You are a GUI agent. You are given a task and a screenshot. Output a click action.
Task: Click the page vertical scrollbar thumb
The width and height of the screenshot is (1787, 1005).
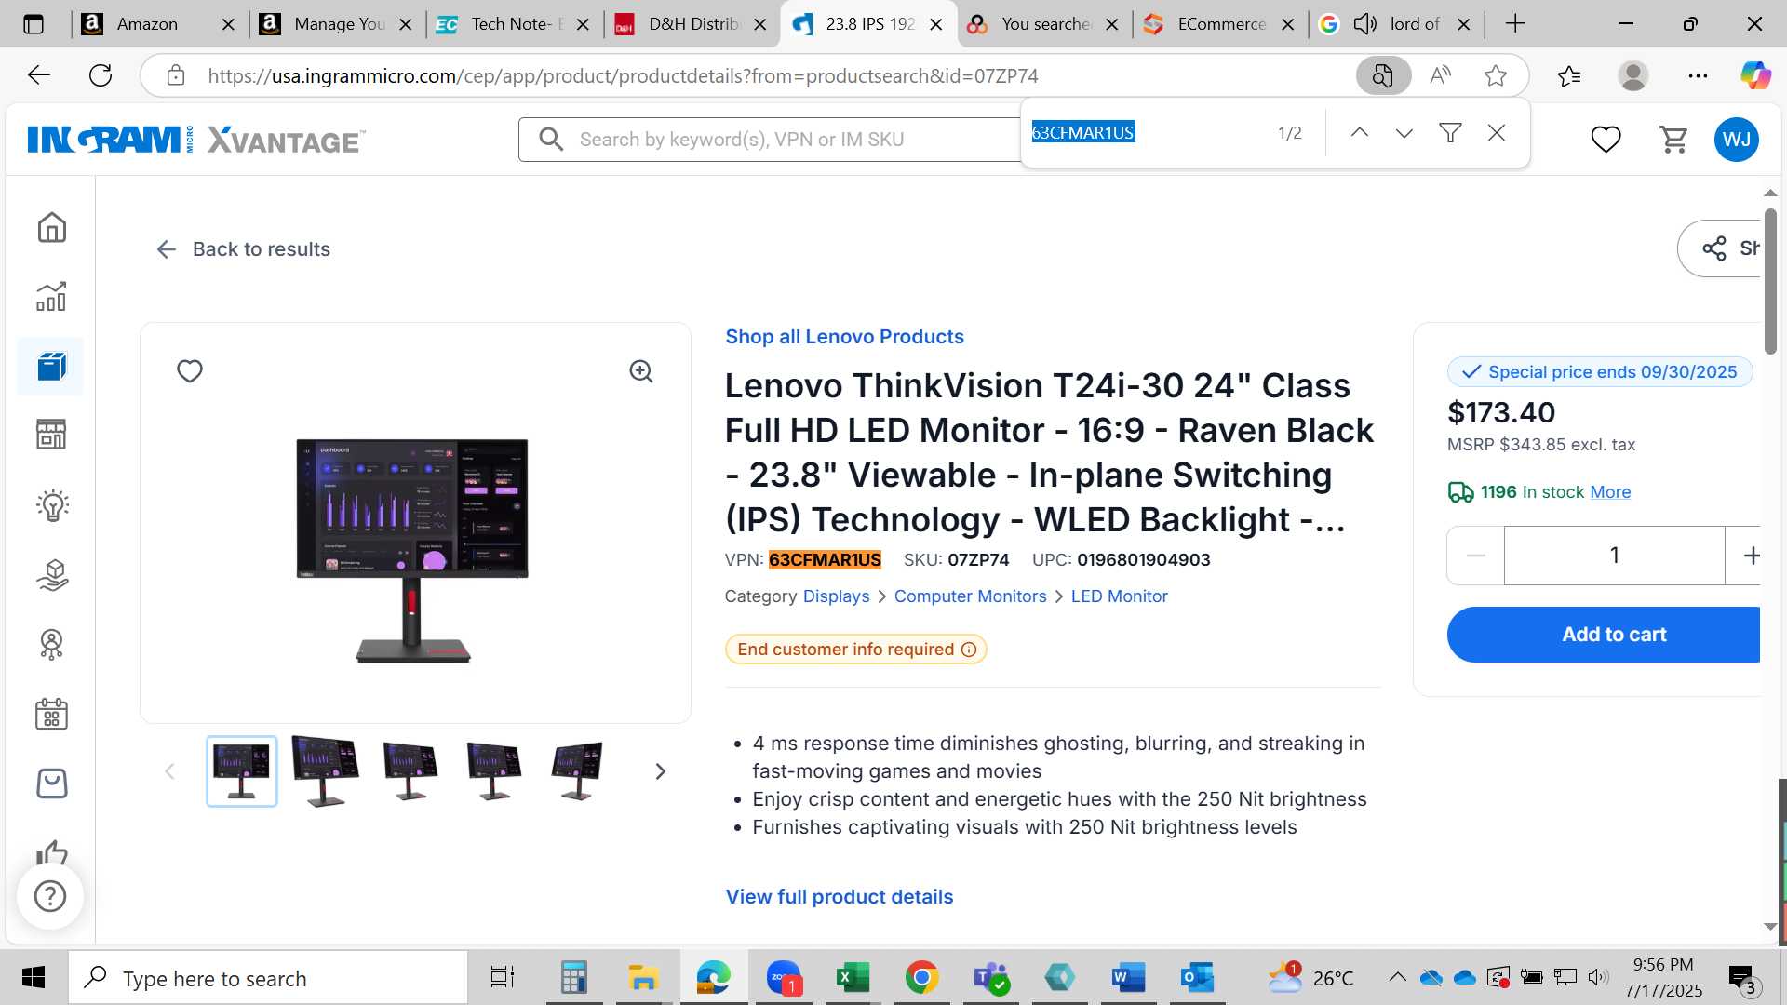point(1770,282)
